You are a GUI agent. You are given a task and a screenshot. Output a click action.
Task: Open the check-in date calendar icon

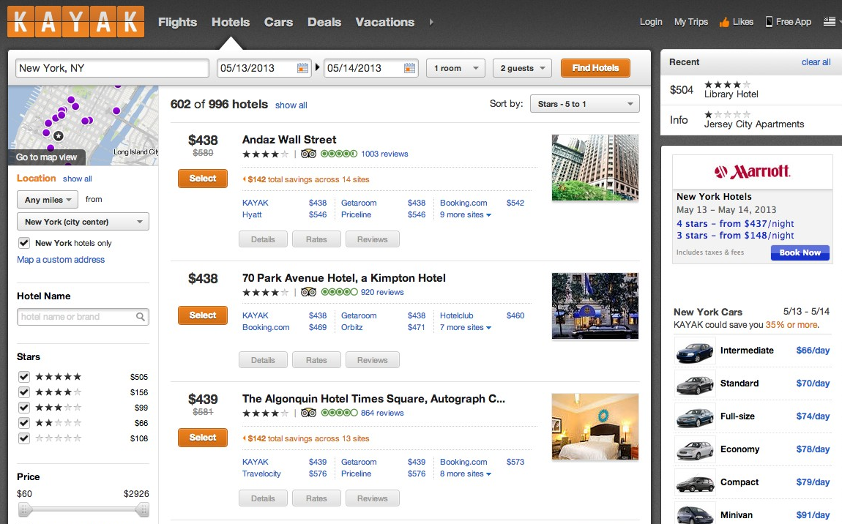click(x=303, y=68)
